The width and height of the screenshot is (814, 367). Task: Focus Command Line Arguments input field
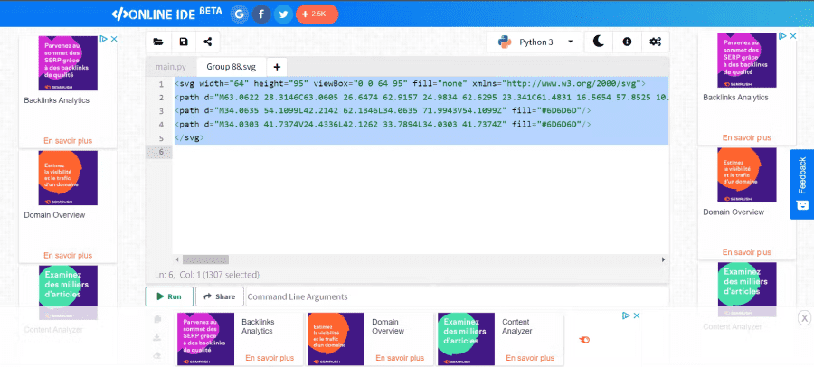click(x=458, y=296)
